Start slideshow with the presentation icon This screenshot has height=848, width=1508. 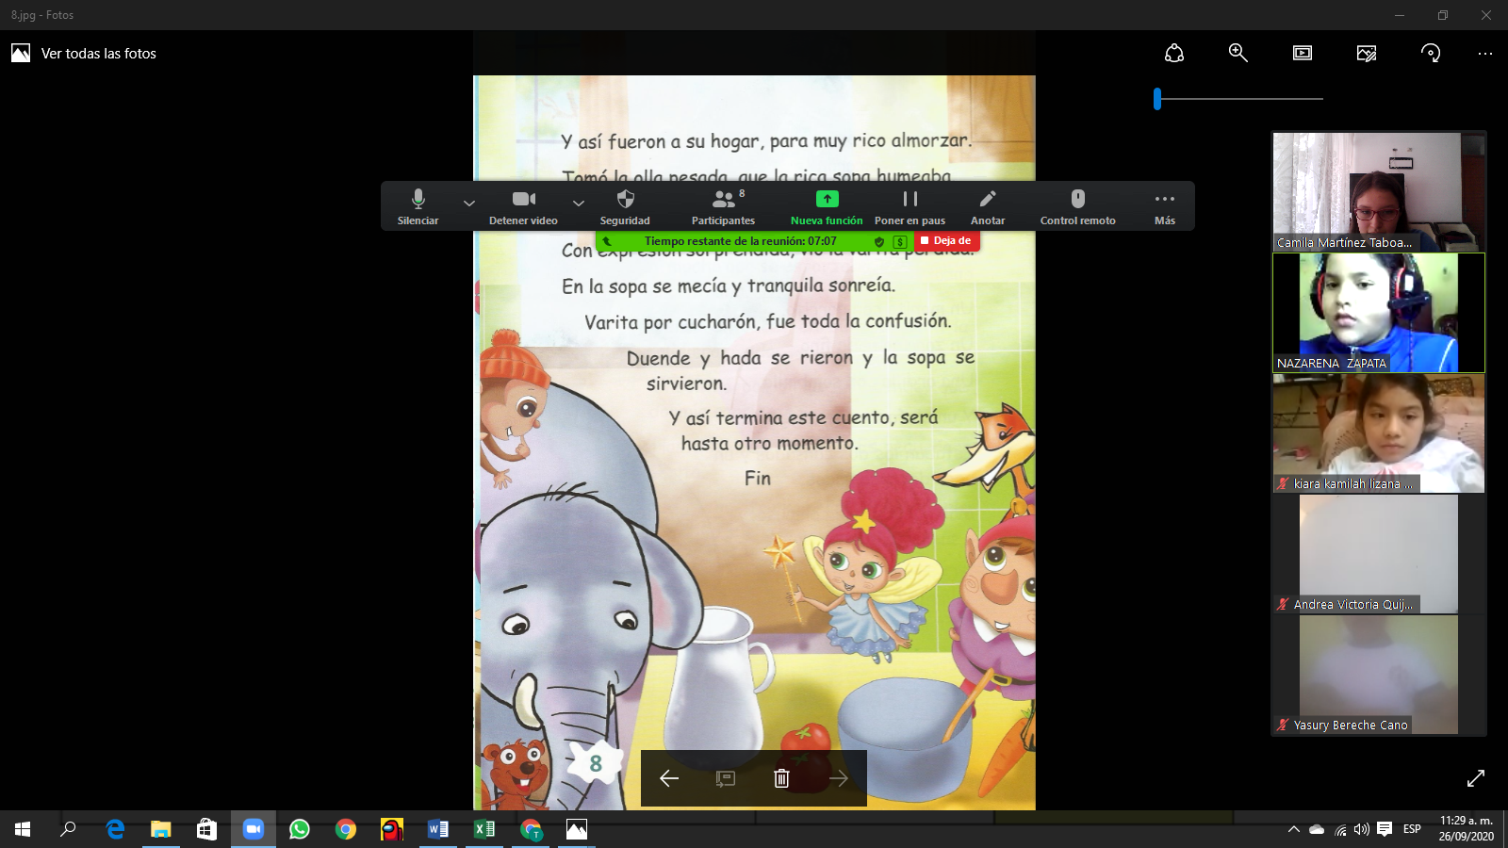[x=1303, y=54]
